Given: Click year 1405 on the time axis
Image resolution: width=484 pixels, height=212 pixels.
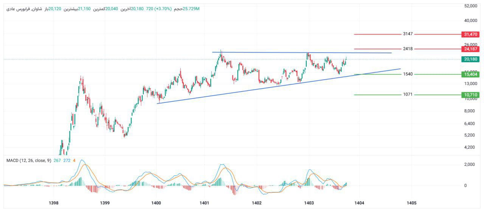Looking at the screenshot, I should (411, 203).
